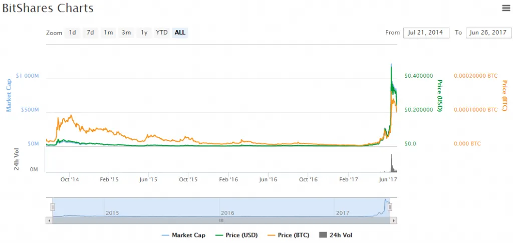Viewport: 513px width, 243px height.
Task: Set zoom to 1m
Action: pyautogui.click(x=108, y=33)
